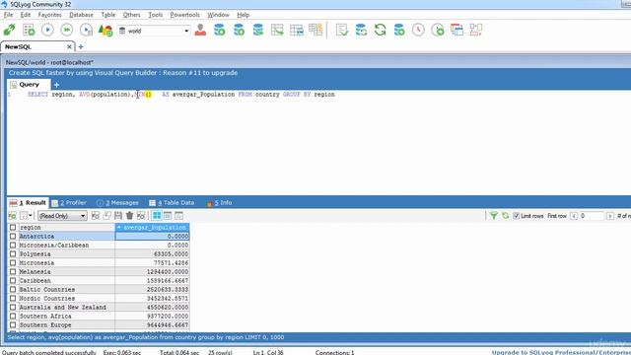Click the clock with green badge icon
The width and height of the screenshot is (631, 355).
coord(438,30)
